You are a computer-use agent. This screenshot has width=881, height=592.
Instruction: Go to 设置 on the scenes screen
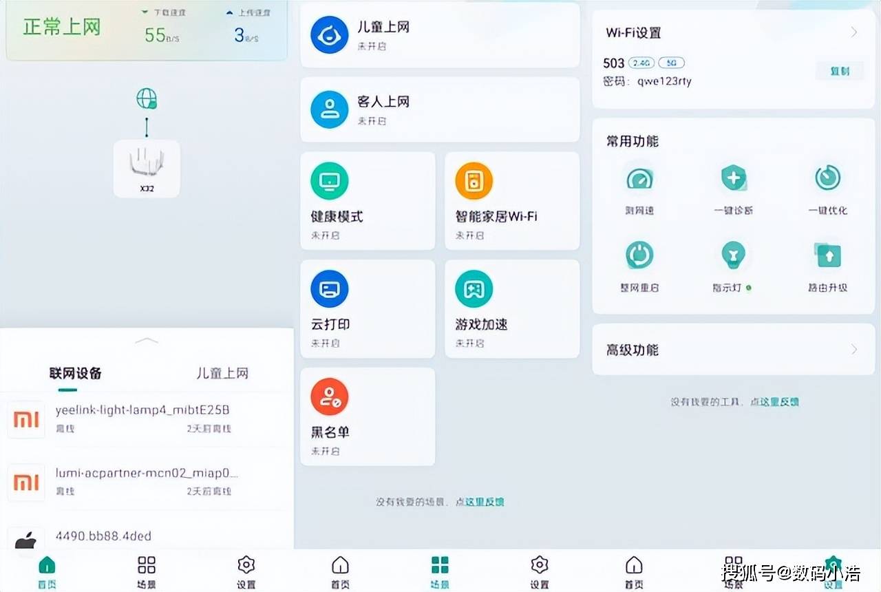(x=540, y=573)
